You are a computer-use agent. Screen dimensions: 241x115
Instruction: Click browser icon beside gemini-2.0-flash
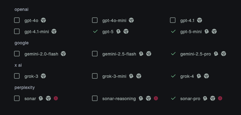point(63,54)
